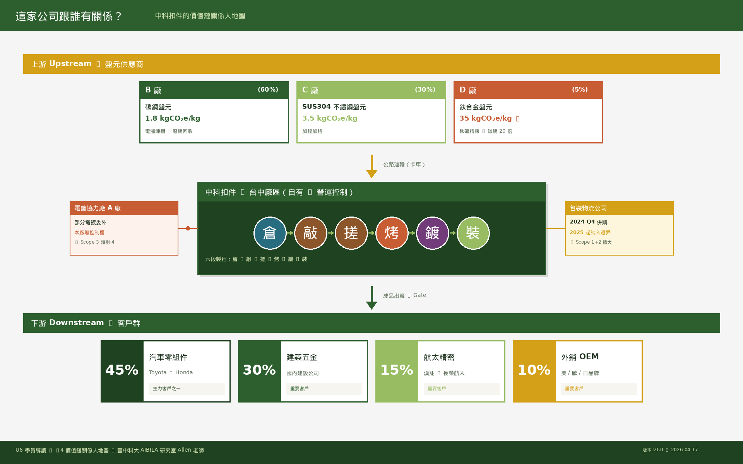The image size is (743, 464).
Task: Select the 裝 packaging process circle
Action: 473,233
